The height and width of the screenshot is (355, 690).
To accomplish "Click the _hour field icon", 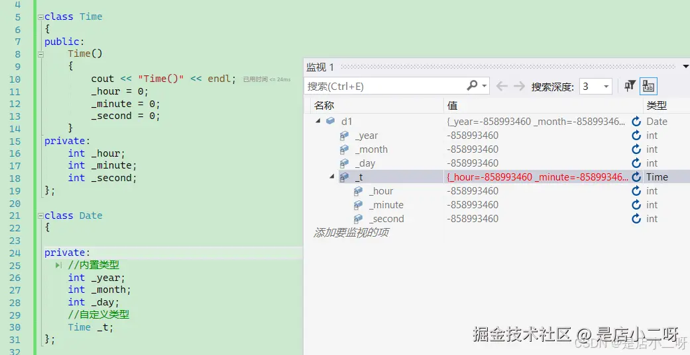I will (x=359, y=191).
